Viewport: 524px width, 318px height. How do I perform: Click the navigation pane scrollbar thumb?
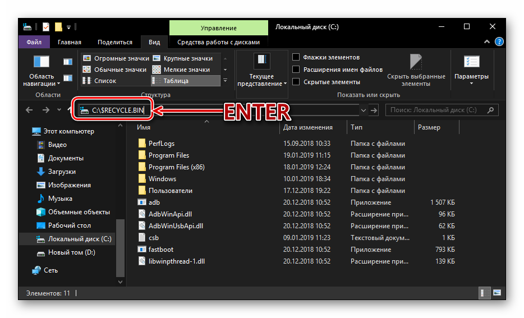[x=120, y=248]
